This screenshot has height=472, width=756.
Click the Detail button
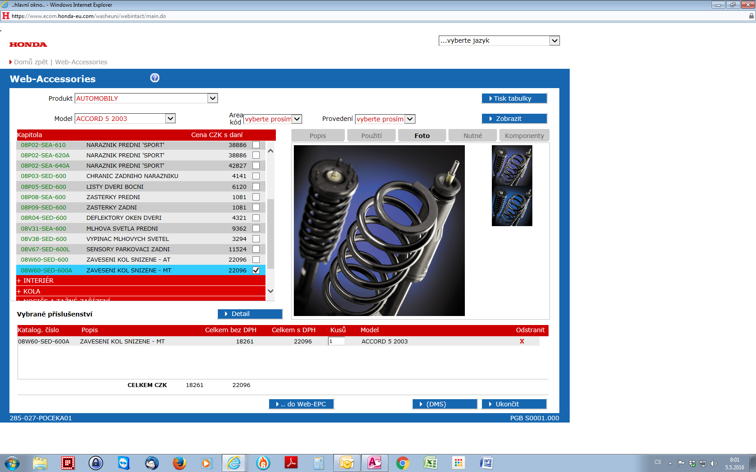coord(250,314)
